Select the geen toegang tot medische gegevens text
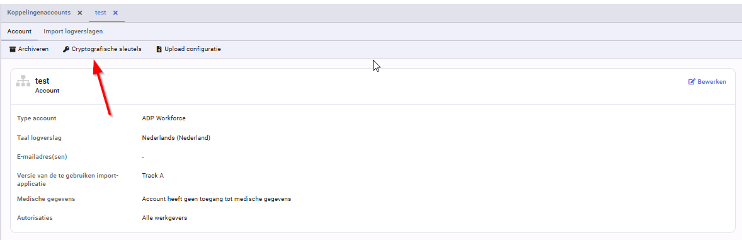 click(x=238, y=199)
